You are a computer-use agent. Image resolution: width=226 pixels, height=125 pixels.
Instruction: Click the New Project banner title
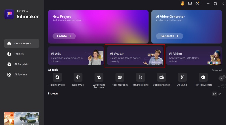tap(62, 17)
